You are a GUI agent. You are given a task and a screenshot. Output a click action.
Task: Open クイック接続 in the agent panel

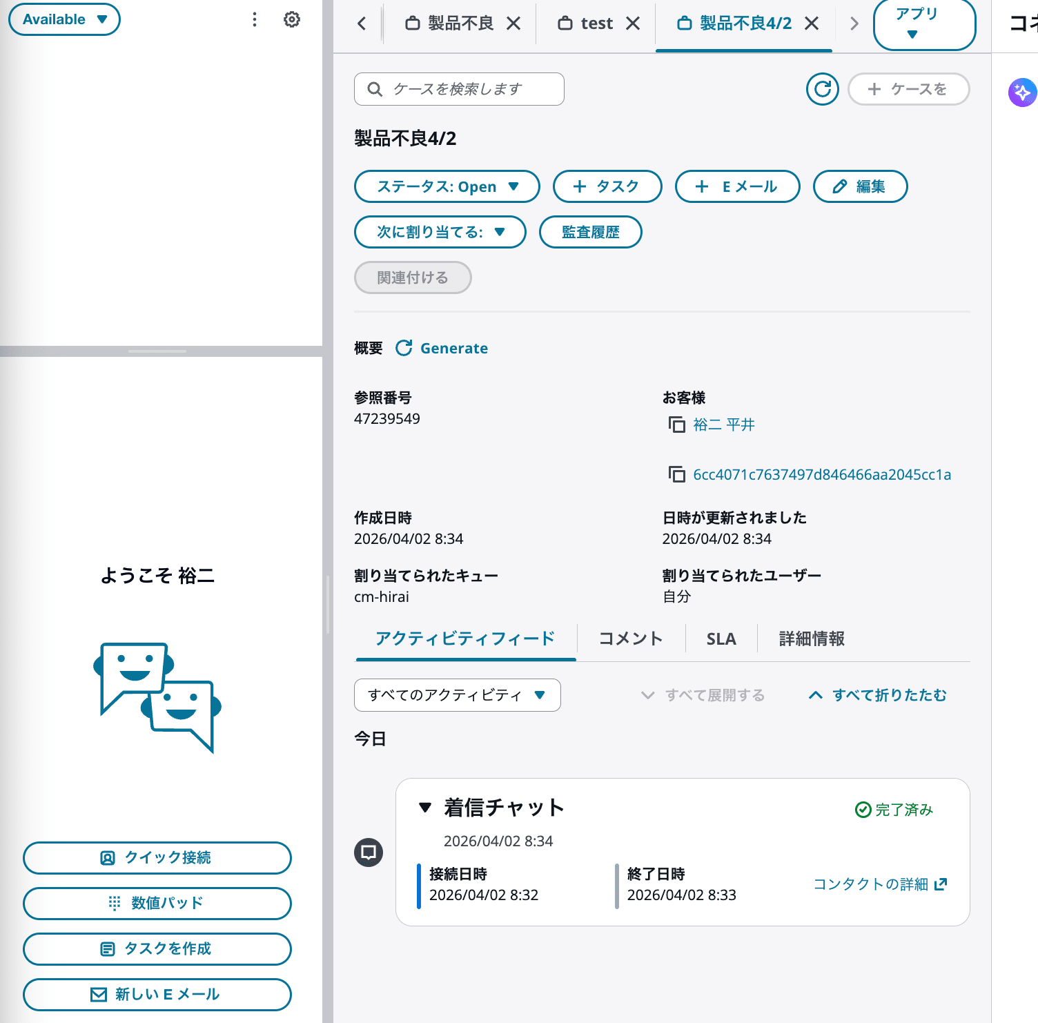(157, 858)
